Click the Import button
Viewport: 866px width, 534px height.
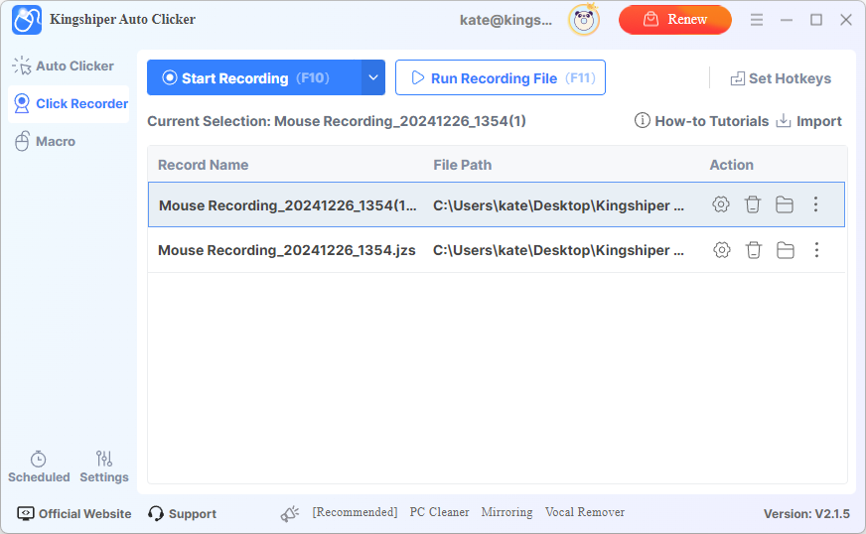(809, 121)
